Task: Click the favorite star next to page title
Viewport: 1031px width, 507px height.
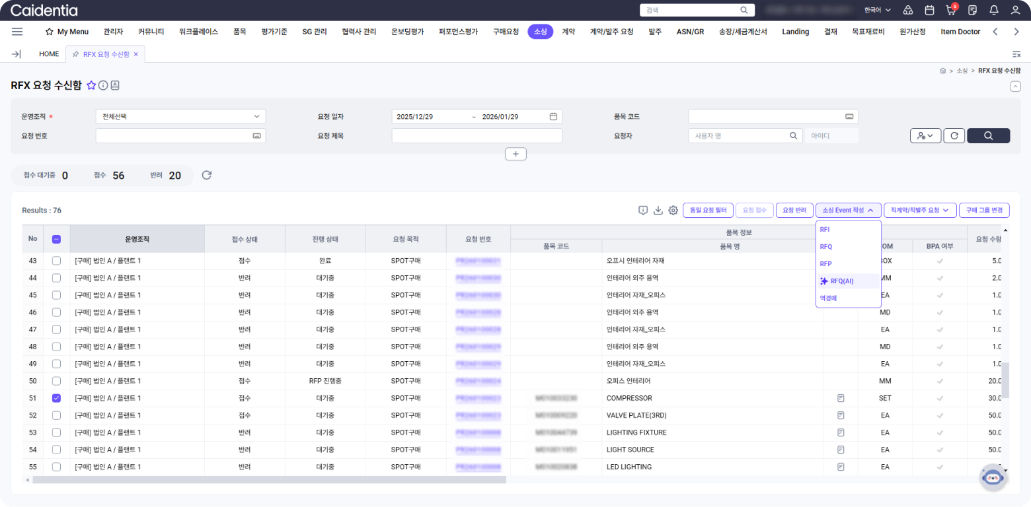Action: click(91, 85)
